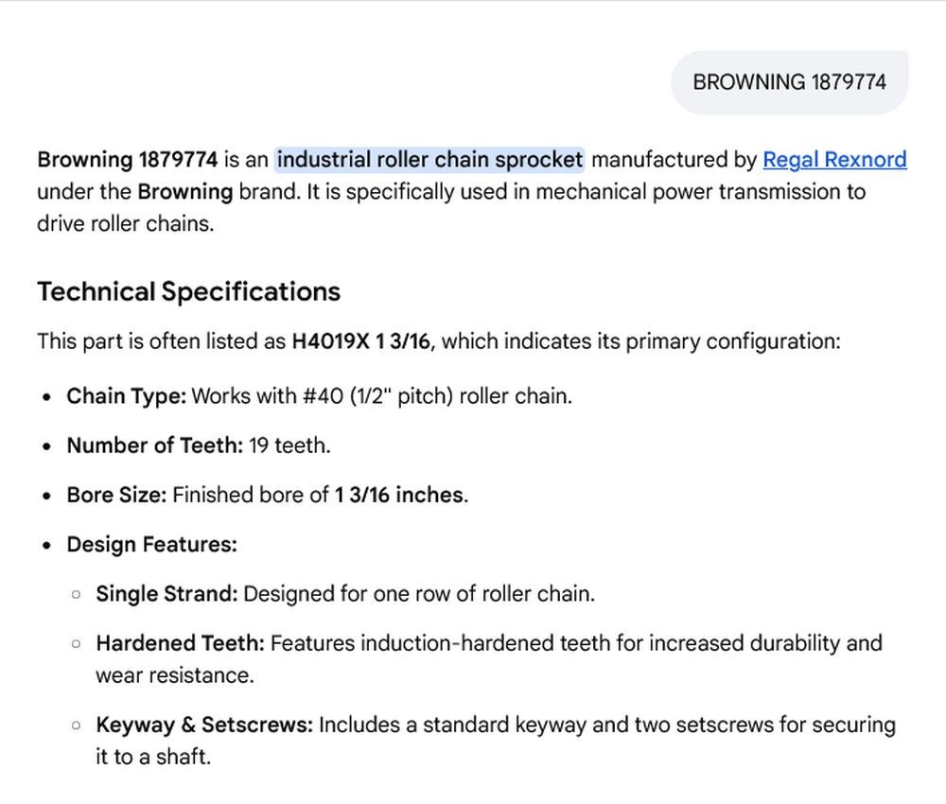
Task: Click the BROWNING 1879774 query bubble
Action: (789, 82)
